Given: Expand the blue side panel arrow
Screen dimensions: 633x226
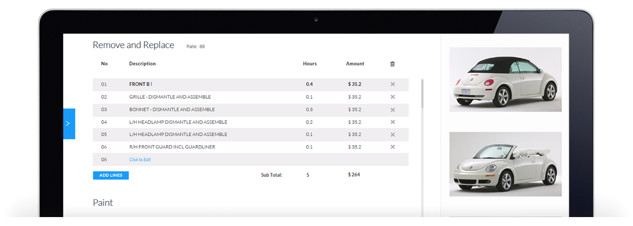Looking at the screenshot, I should 69,124.
